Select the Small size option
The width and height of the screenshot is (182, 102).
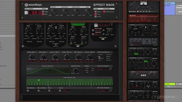96,12
